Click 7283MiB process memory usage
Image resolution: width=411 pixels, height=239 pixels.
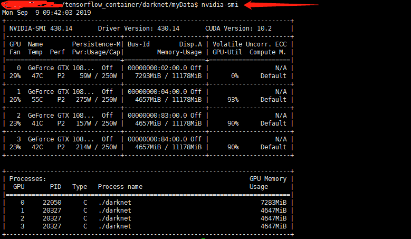pyautogui.click(x=273, y=202)
